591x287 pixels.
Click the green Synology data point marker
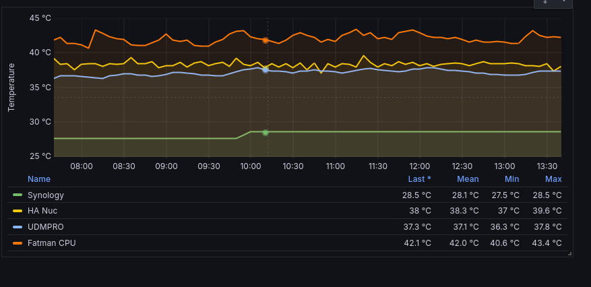click(266, 133)
